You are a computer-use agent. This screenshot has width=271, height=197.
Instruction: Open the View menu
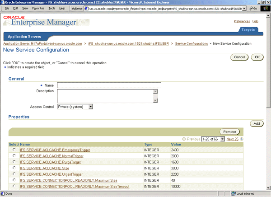(25, 8)
